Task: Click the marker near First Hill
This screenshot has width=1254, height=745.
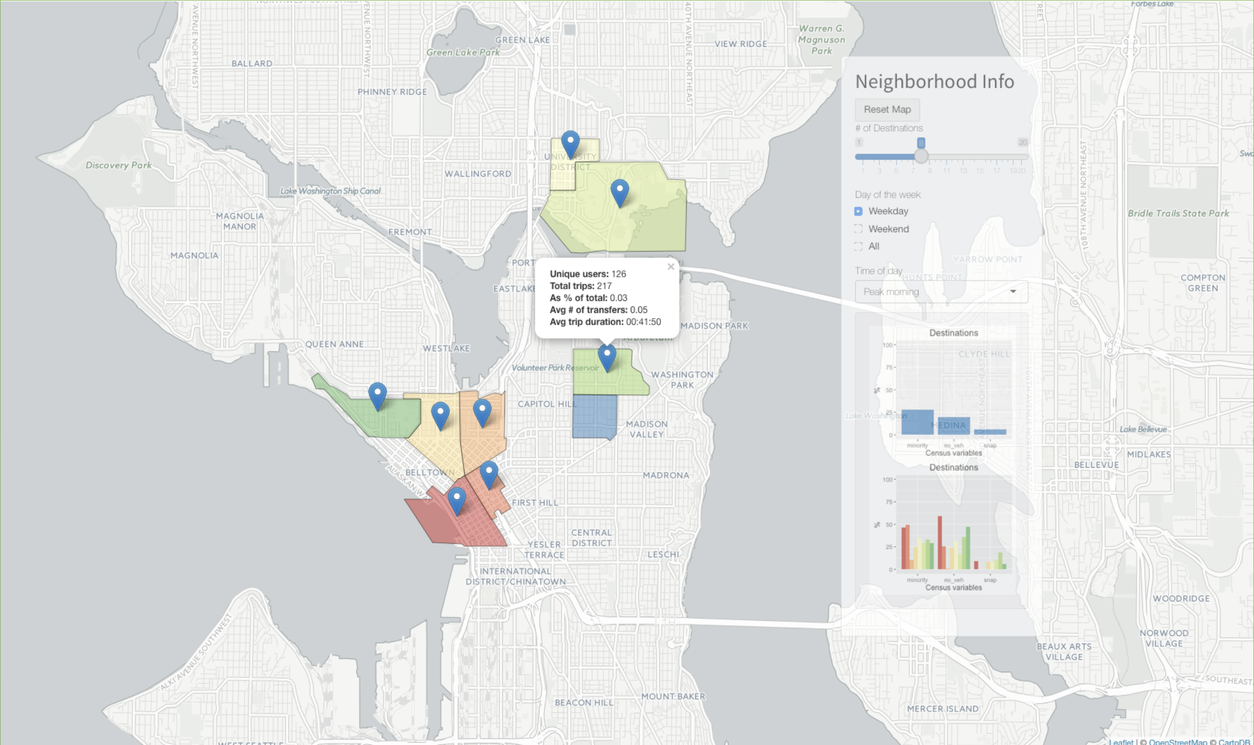Action: [488, 474]
